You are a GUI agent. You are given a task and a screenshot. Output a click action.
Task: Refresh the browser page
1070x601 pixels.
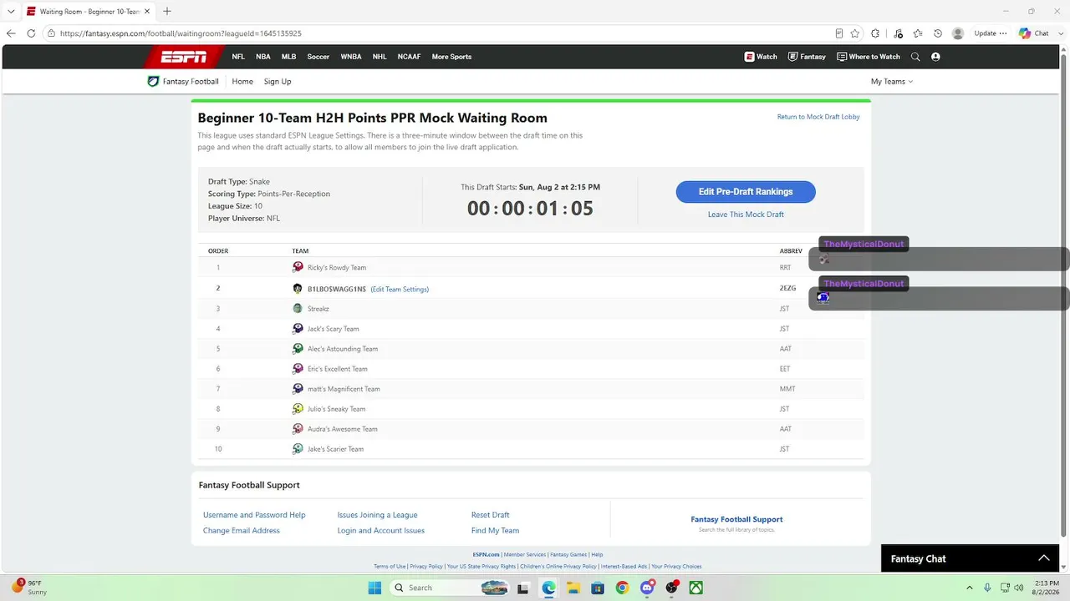pos(31,33)
